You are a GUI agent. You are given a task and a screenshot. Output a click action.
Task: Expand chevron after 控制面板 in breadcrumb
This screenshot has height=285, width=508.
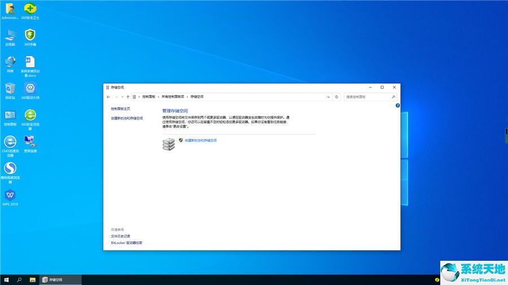tap(159, 97)
